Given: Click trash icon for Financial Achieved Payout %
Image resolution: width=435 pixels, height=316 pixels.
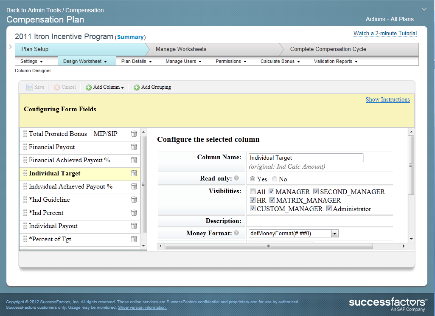Looking at the screenshot, I should [x=134, y=160].
